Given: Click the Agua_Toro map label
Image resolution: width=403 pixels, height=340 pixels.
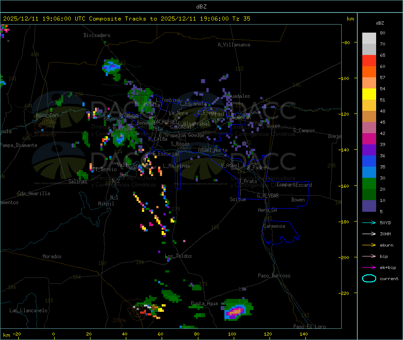Looking at the screenshot, I should (48, 115).
